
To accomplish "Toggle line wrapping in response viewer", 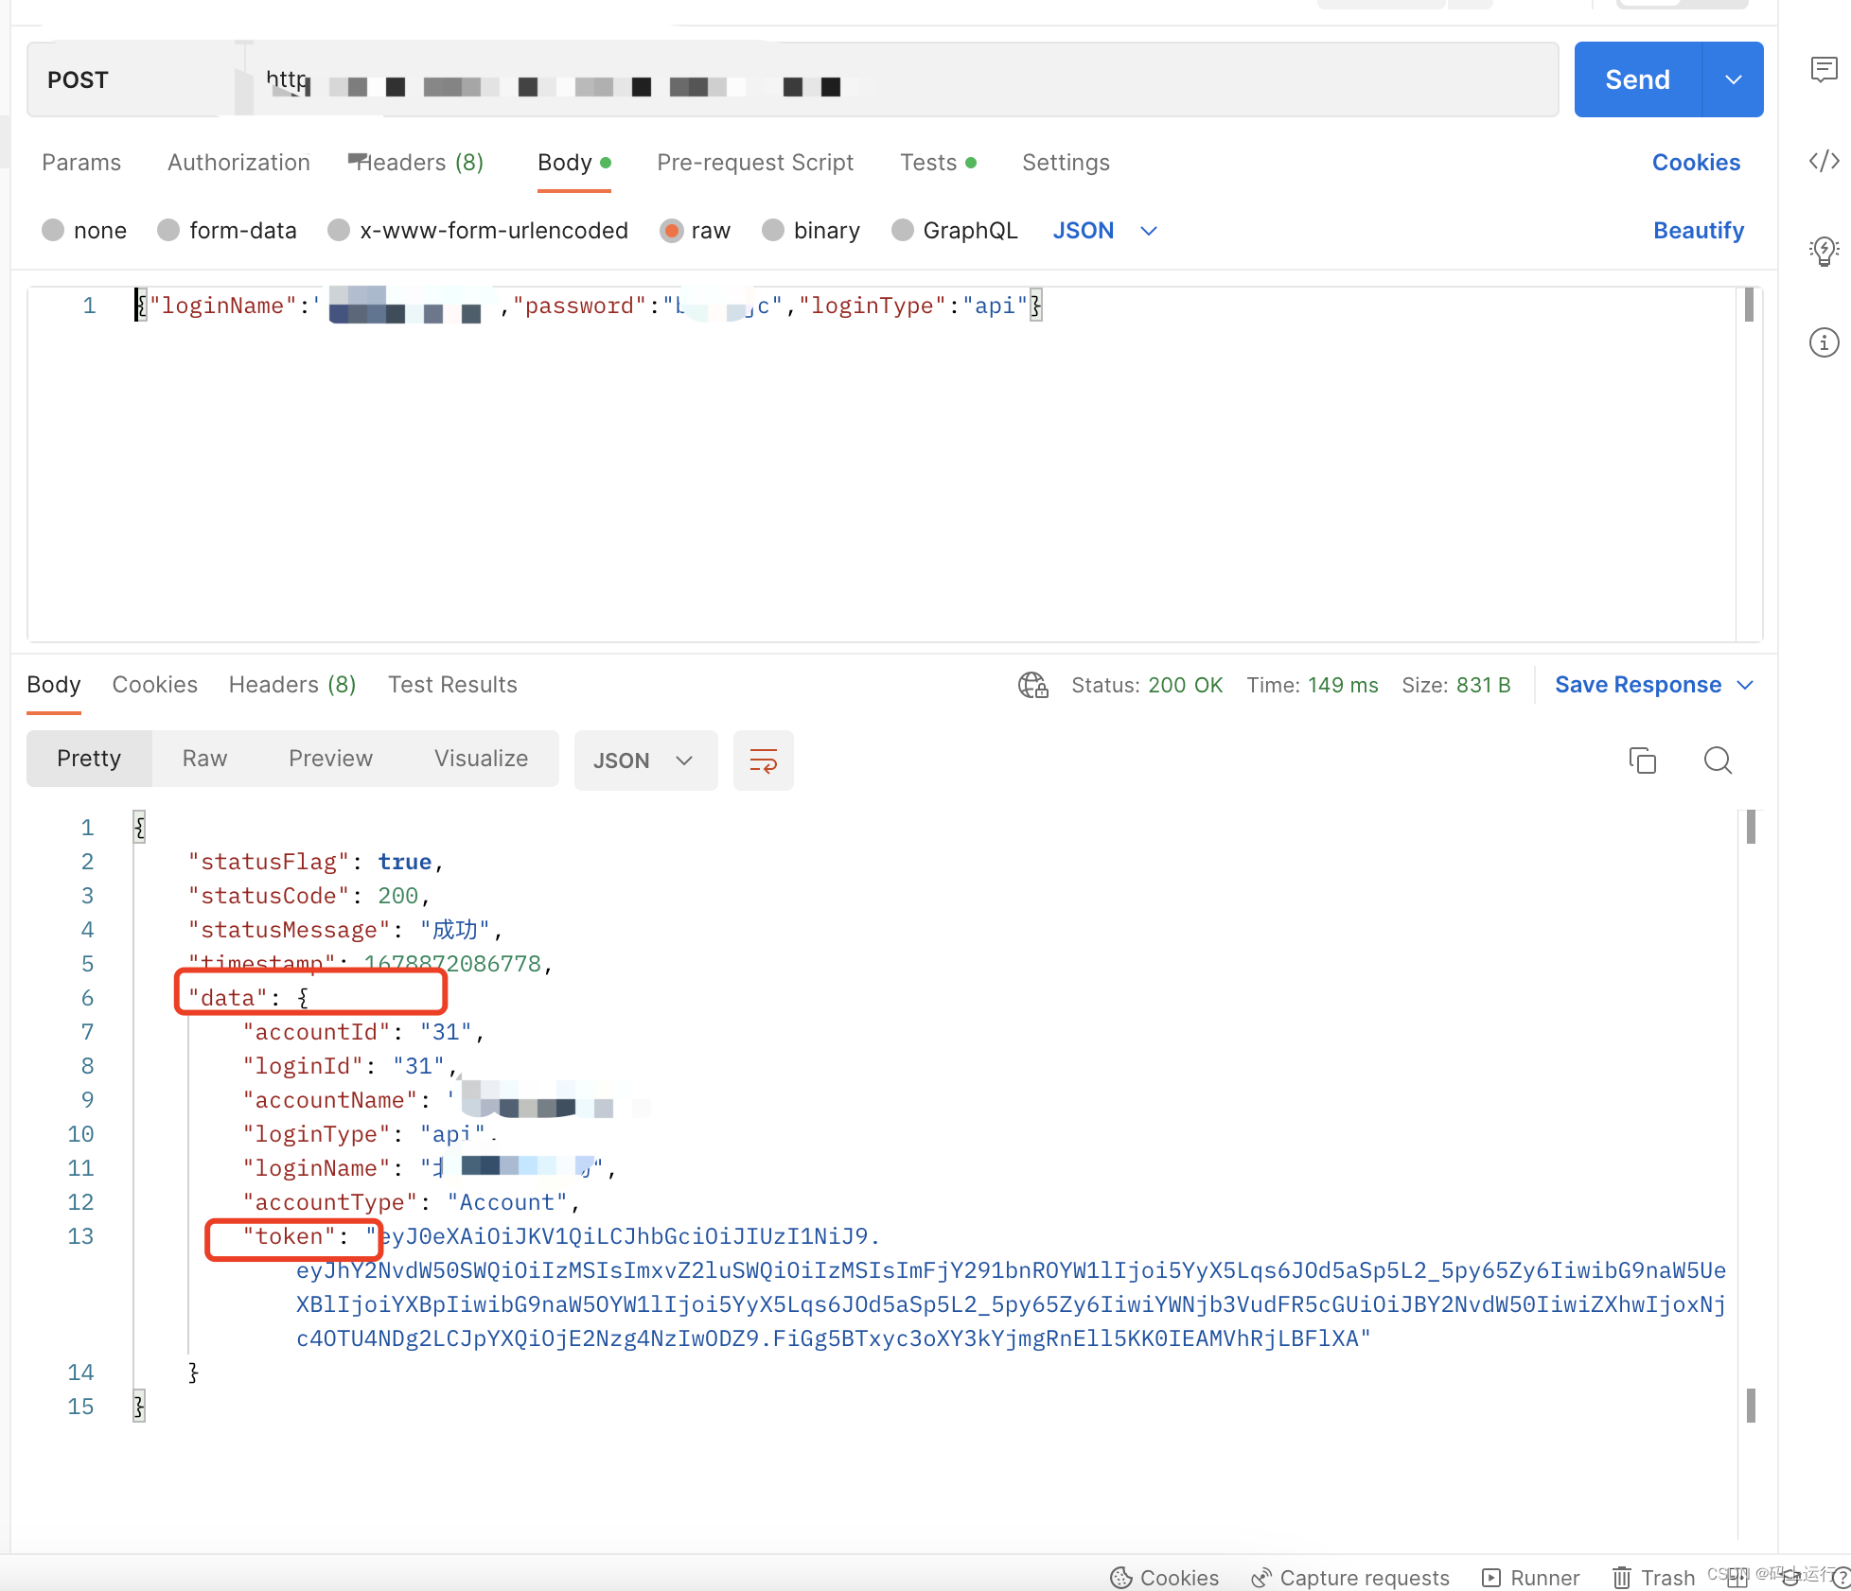I will [x=763, y=760].
